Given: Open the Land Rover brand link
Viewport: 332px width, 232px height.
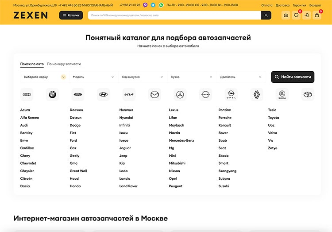Looking at the screenshot, I should point(128,186).
